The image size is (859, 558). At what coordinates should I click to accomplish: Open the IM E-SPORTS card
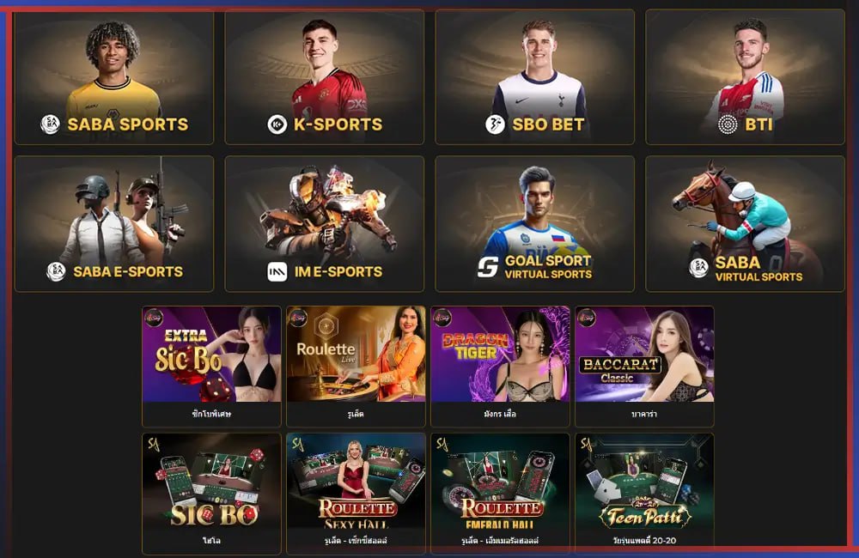(325, 223)
